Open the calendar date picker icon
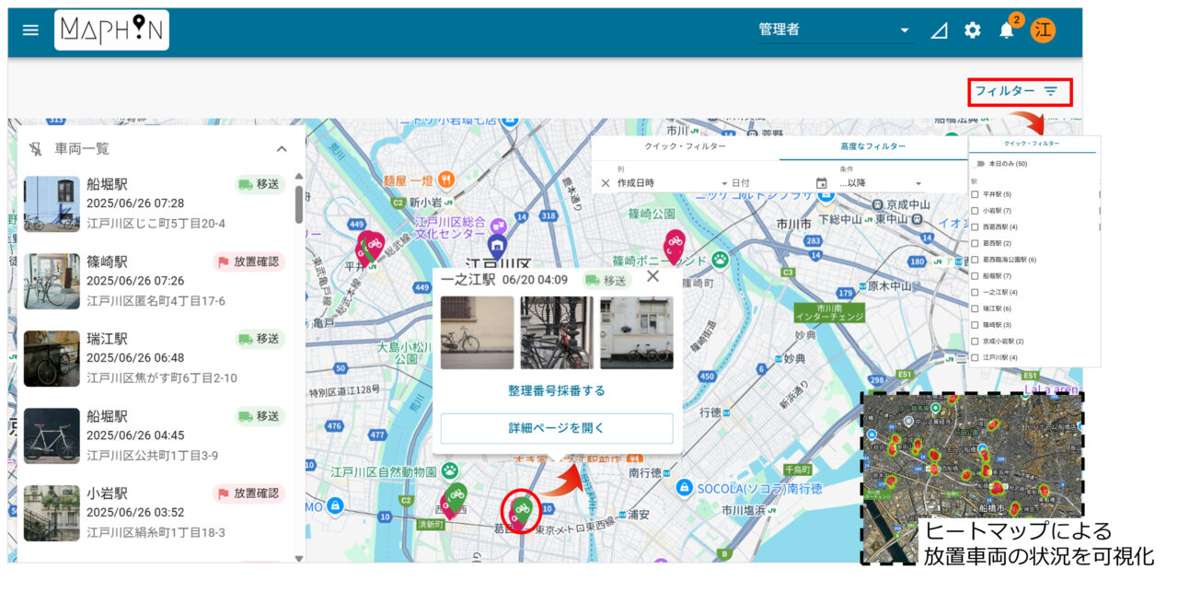1178x592 pixels. click(821, 183)
